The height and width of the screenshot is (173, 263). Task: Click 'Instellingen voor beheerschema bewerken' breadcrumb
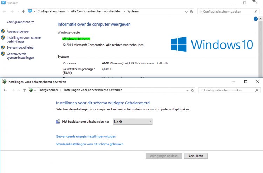tap(93, 90)
